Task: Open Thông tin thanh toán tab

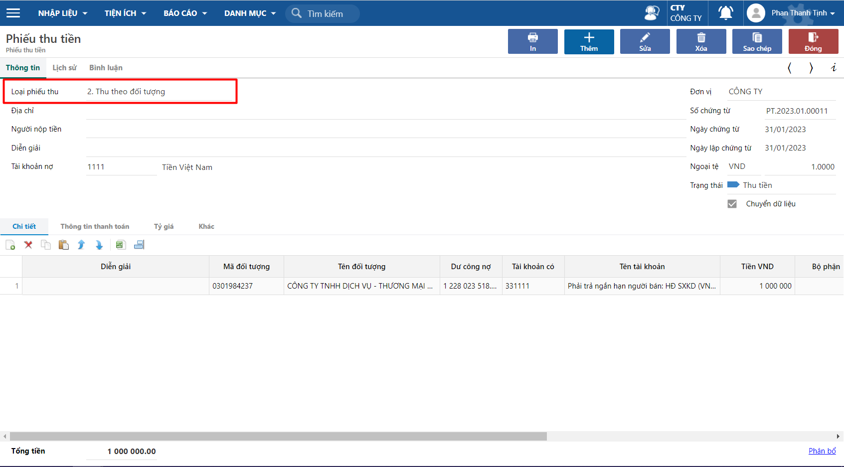Action: tap(95, 226)
